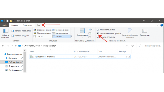
Task: Switch to the Поделиться tab
Action: [x=27, y=25]
